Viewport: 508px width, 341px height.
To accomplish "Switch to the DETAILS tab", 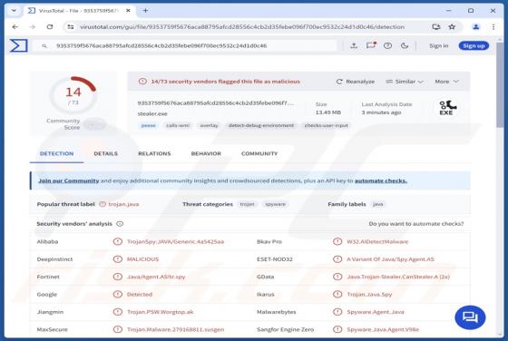I will 105,153.
